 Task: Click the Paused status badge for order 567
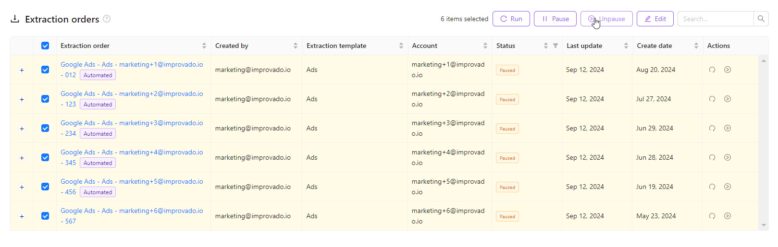507,216
